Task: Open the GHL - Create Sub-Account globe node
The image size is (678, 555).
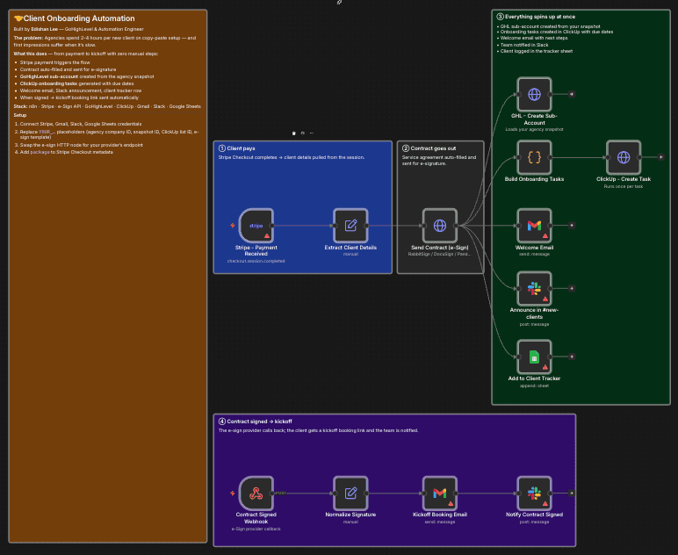Action: (535, 94)
